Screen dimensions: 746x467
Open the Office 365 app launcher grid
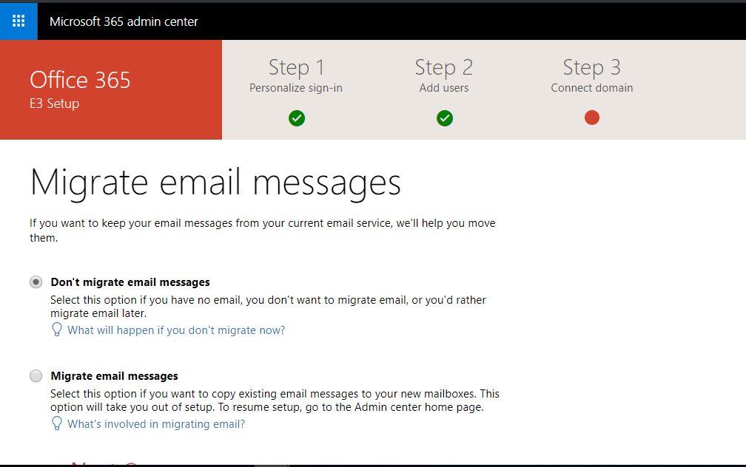(x=18, y=21)
